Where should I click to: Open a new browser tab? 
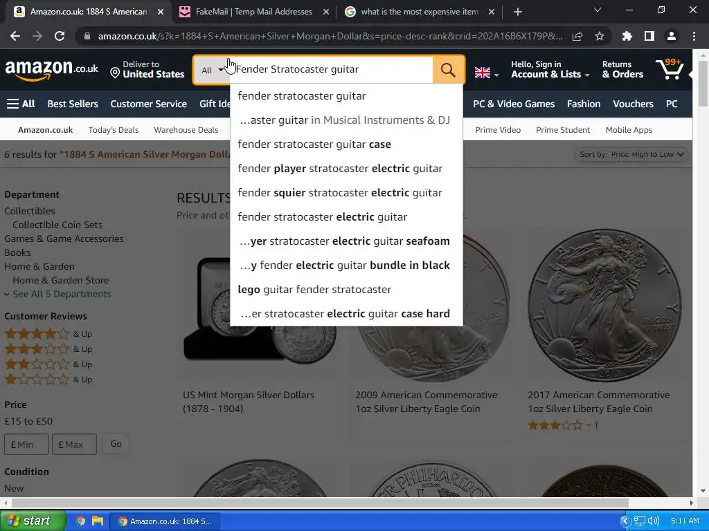pos(518,12)
